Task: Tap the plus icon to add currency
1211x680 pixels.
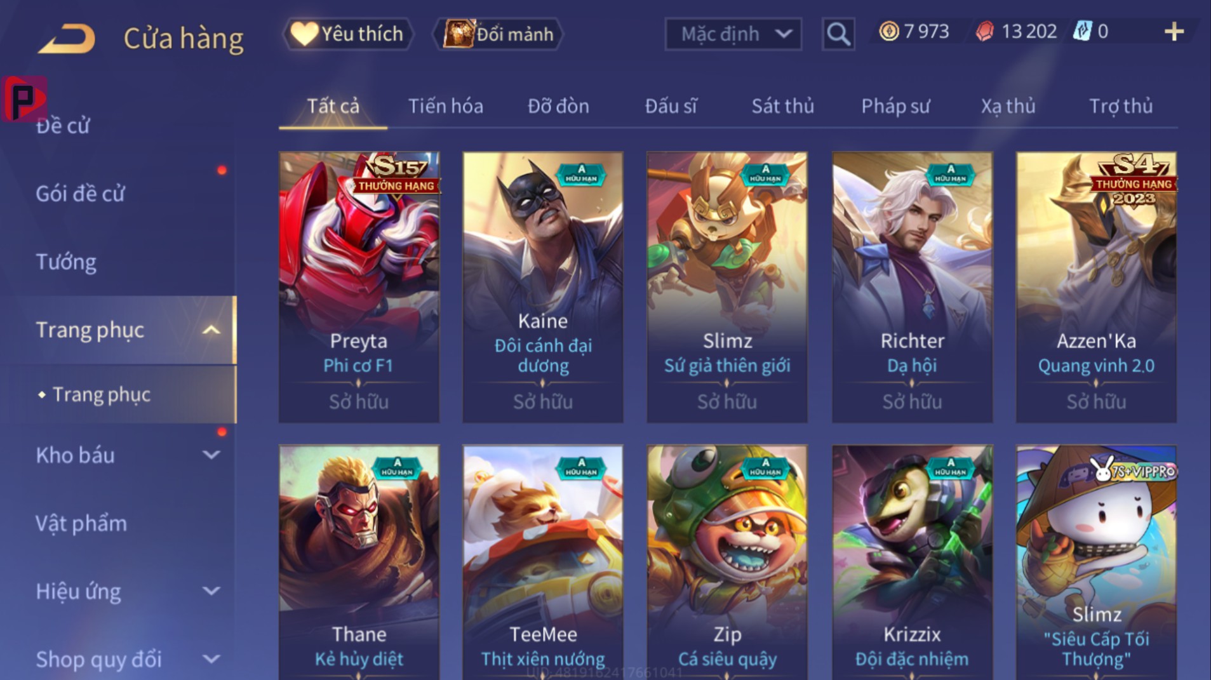Action: (1174, 32)
